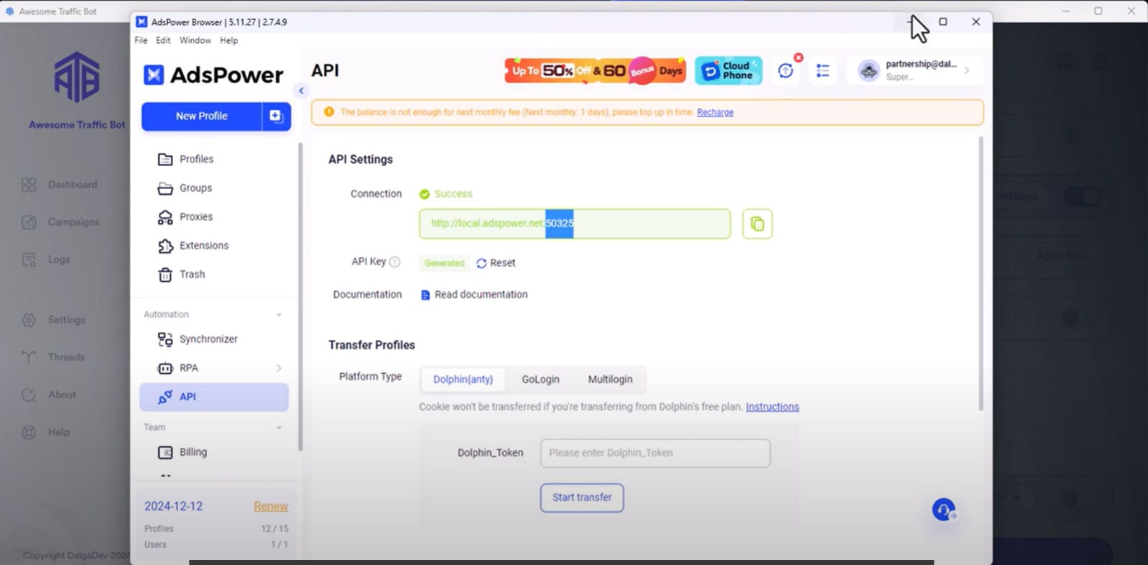1148x565 pixels.
Task: Open the Help menu in AdsPower
Action: (x=228, y=40)
